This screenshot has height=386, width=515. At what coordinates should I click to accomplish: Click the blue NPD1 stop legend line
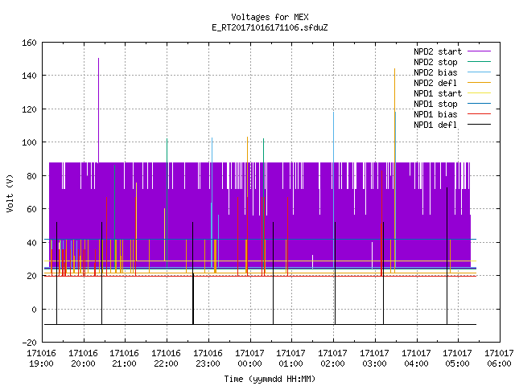[x=480, y=104]
